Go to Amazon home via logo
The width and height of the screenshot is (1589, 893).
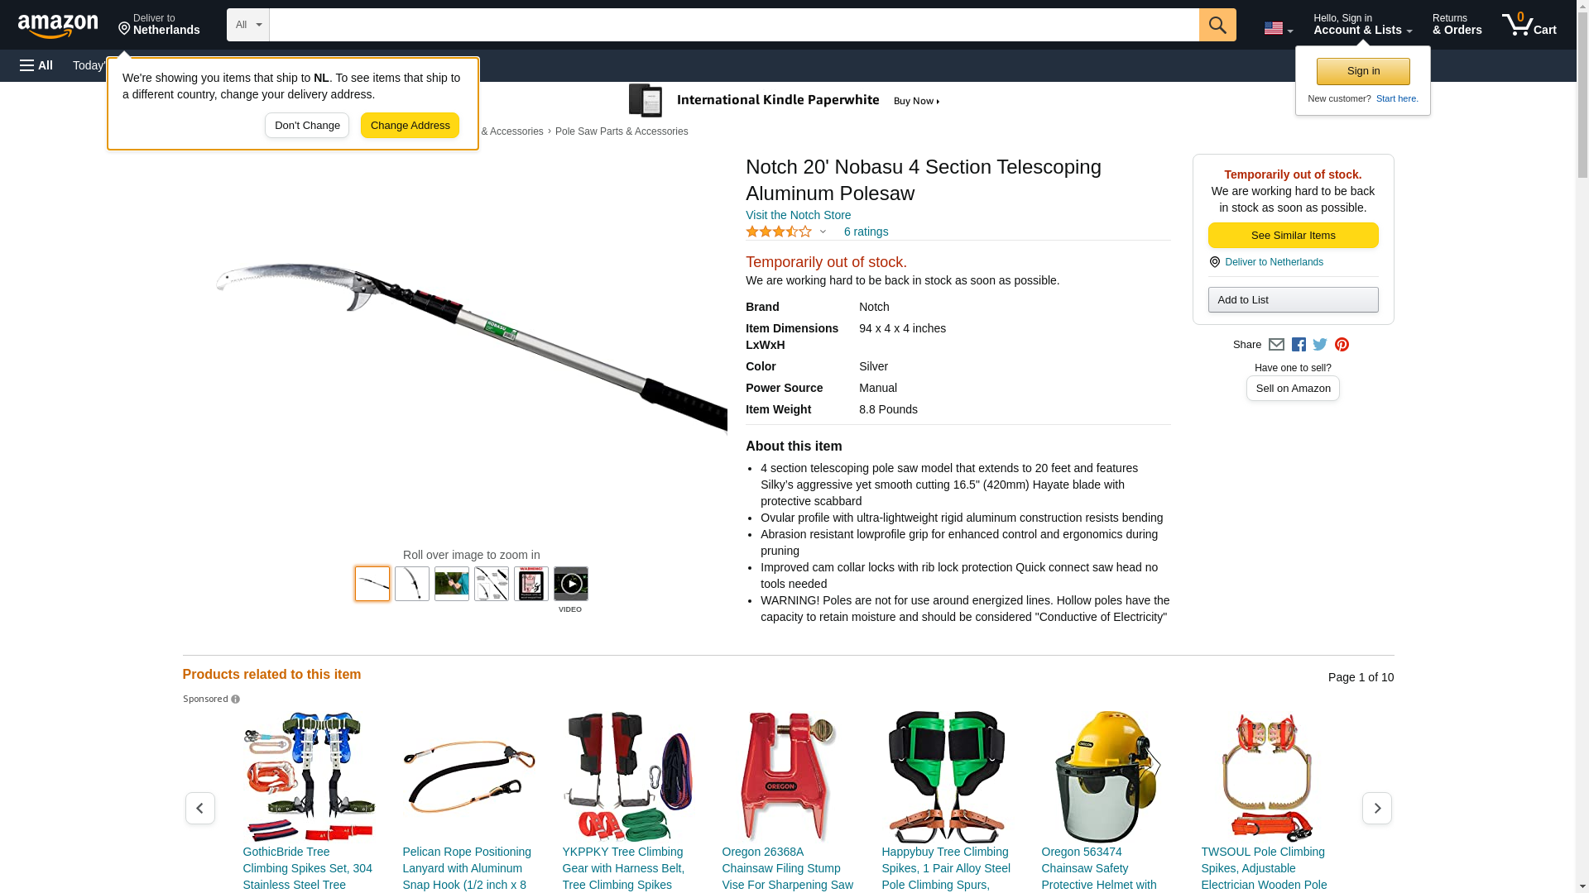pyautogui.click(x=58, y=26)
